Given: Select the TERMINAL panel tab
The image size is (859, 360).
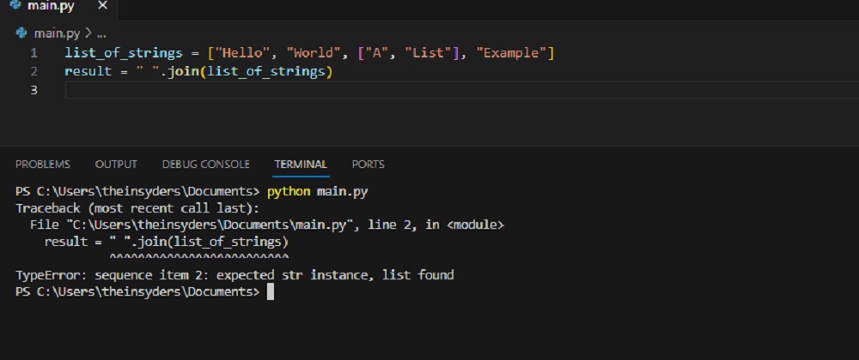Looking at the screenshot, I should (x=301, y=165).
